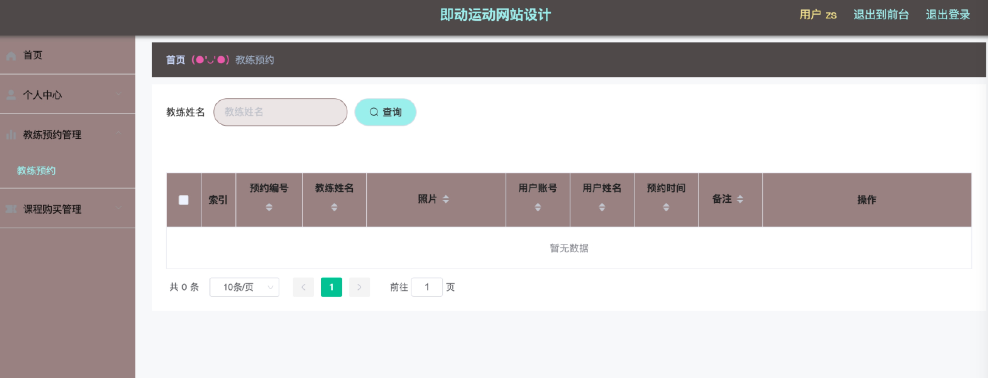Focus the 教练姓名 search input
This screenshot has width=988, height=378.
tap(280, 112)
